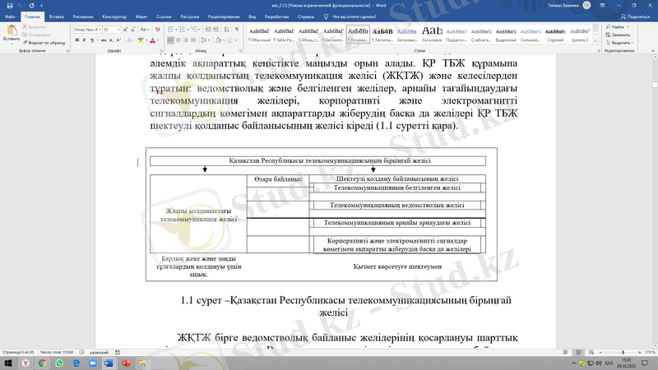The image size is (658, 370).
Task: Open WhatsApp from the Windows taskbar
Action: point(59,363)
